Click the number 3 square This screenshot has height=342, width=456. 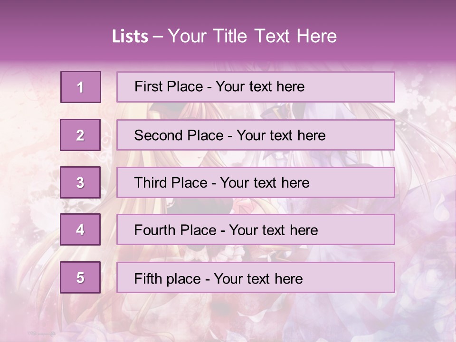tap(80, 182)
